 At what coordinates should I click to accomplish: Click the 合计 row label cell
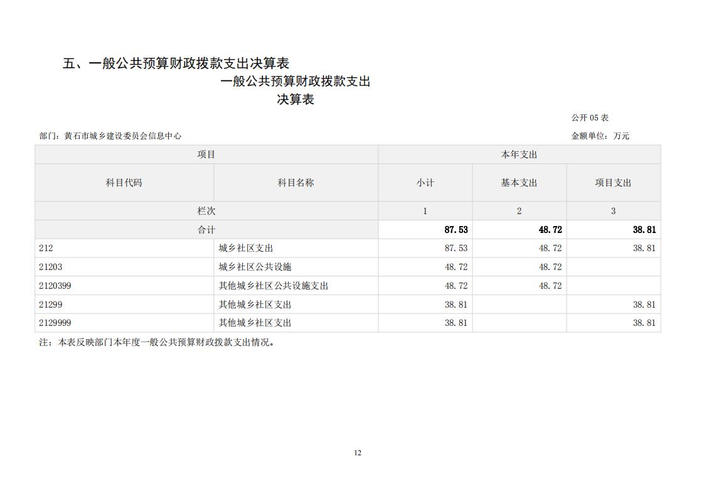click(x=206, y=230)
